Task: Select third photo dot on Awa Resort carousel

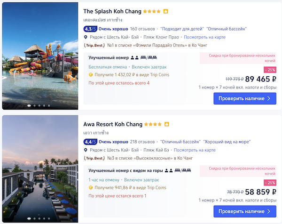Action: point(39,219)
